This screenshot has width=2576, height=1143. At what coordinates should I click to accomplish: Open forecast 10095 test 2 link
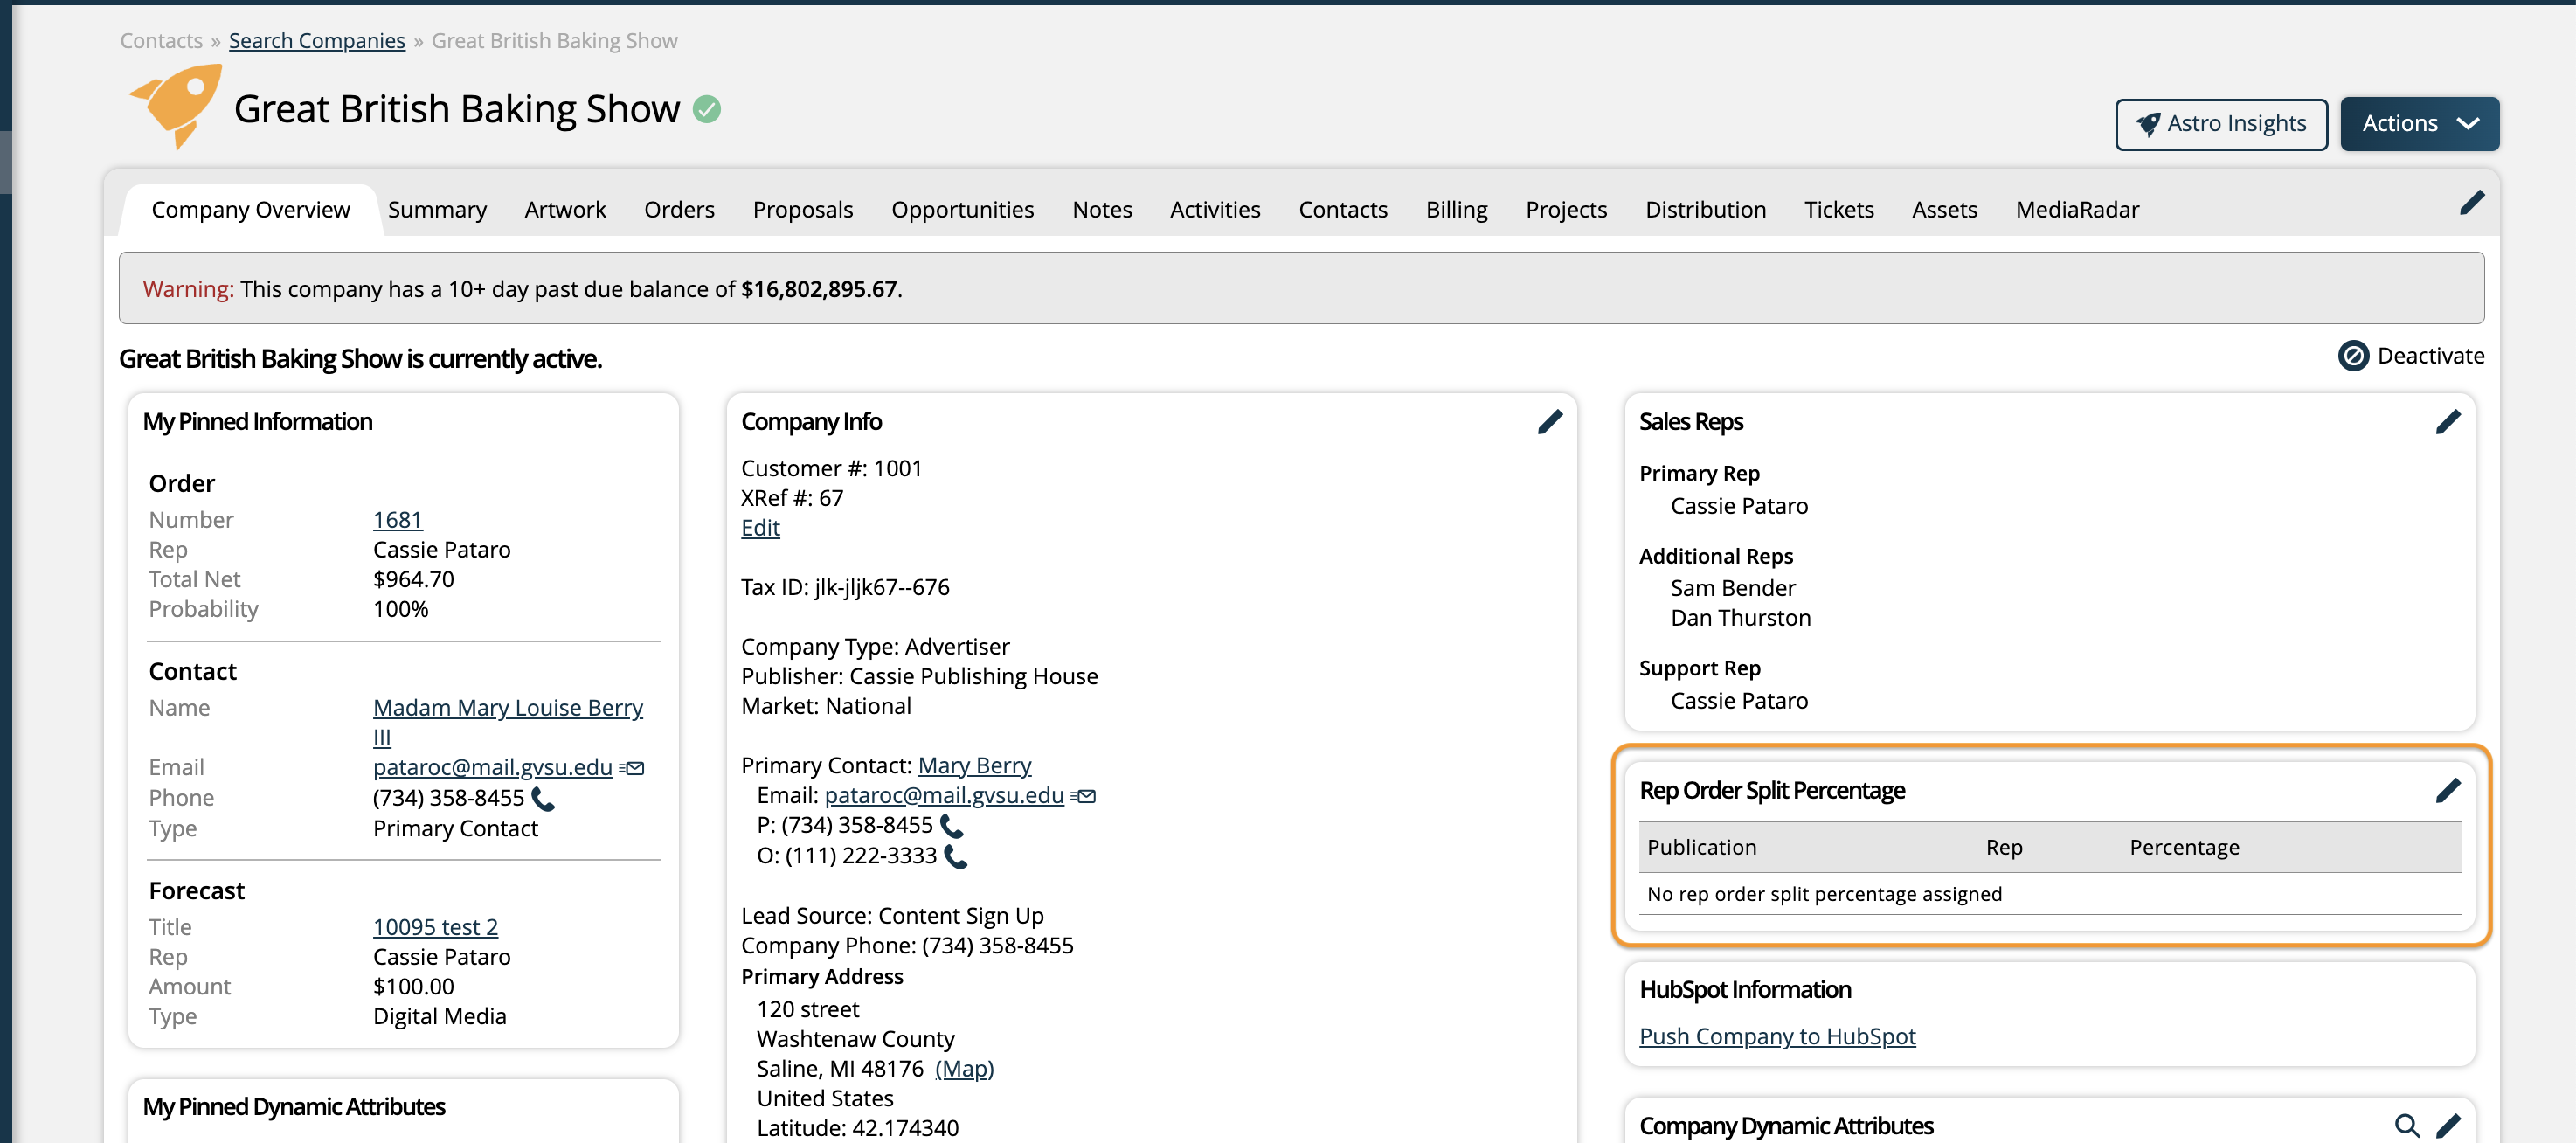[435, 927]
